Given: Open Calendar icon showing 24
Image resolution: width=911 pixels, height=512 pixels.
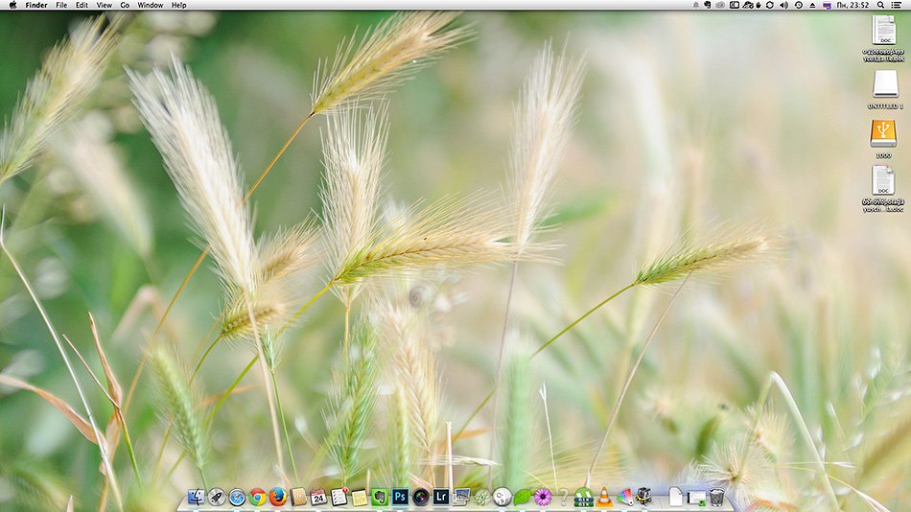Looking at the screenshot, I should point(318,497).
